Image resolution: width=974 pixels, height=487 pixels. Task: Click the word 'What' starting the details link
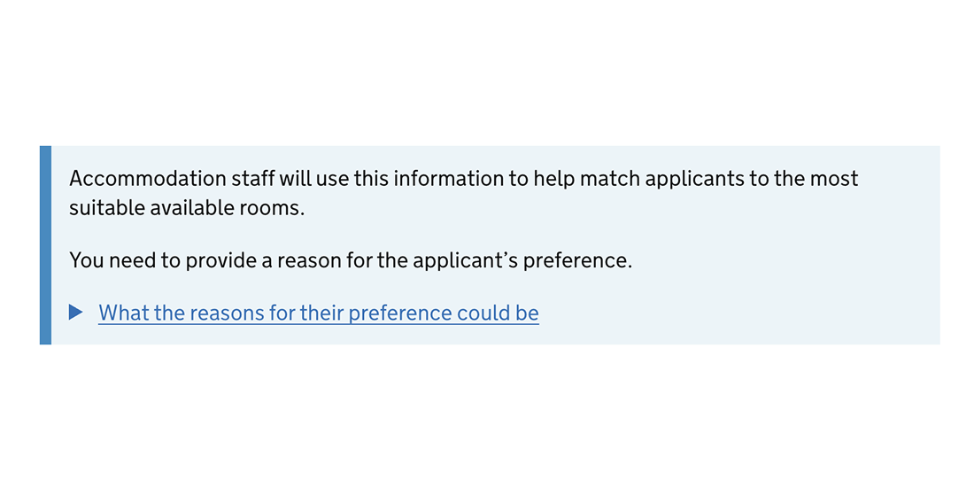point(123,313)
